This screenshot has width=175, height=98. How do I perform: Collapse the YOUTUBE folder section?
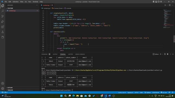pyautogui.click(x=22, y=8)
